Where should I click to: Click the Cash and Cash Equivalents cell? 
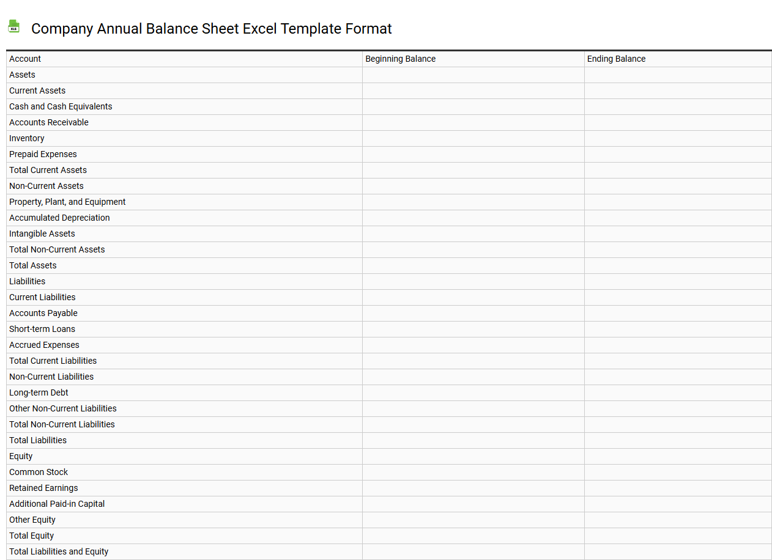[x=61, y=106]
